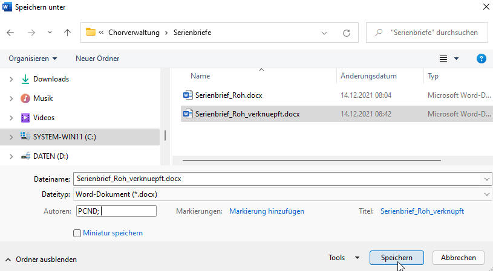Refresh the Serienbriefe folder view
The image size is (493, 271).
pos(347,33)
